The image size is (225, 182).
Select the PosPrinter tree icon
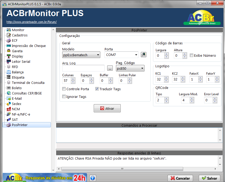coord(9,125)
